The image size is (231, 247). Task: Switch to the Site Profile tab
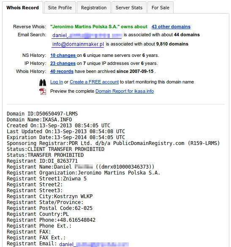click(60, 8)
